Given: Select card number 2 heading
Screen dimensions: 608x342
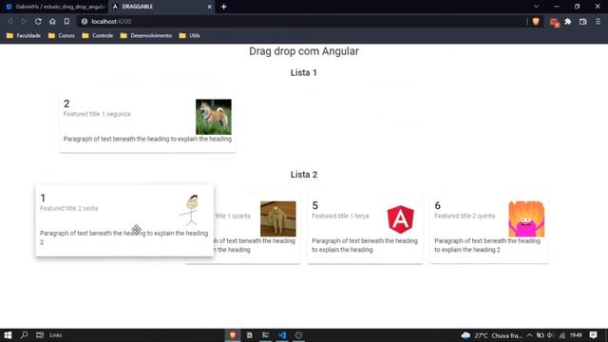Looking at the screenshot, I should (66, 104).
